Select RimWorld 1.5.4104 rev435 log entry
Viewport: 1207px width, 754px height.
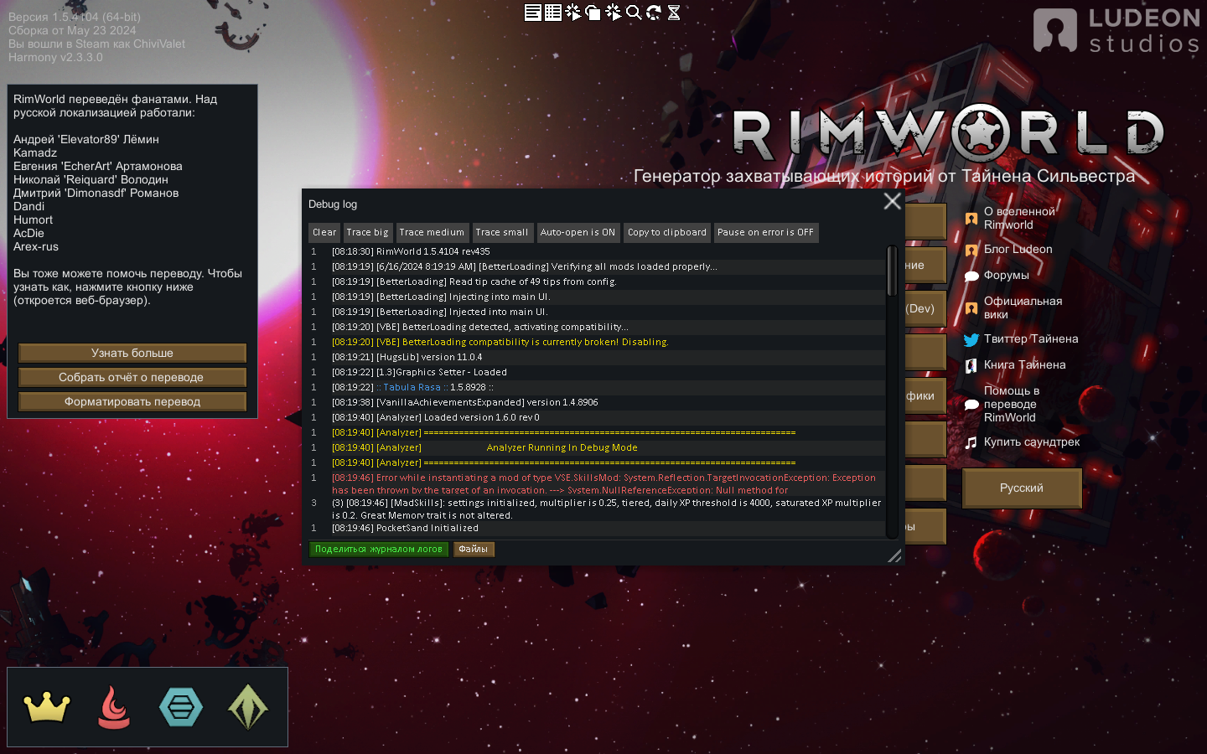(597, 251)
